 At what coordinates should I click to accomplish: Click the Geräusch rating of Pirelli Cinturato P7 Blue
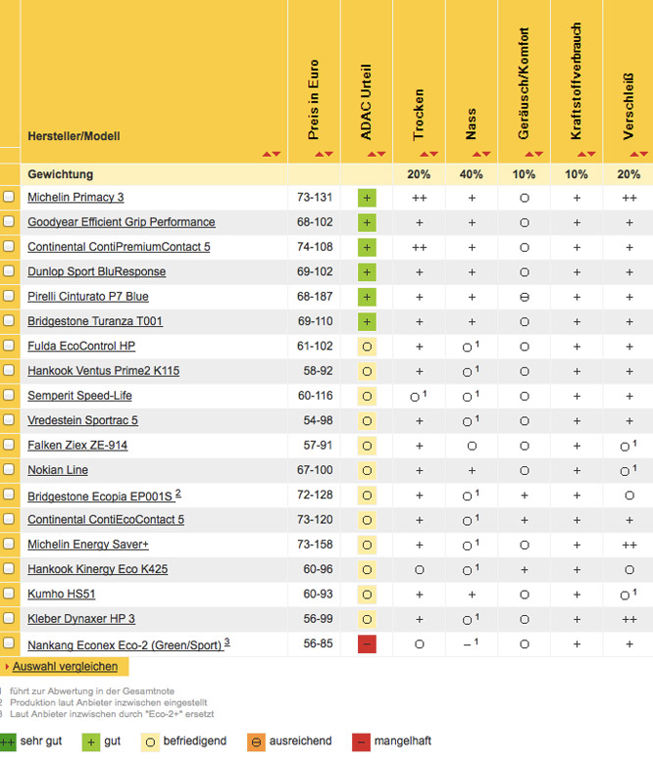coord(525,297)
